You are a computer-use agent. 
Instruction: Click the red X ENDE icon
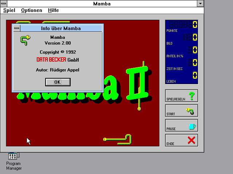click(x=191, y=140)
